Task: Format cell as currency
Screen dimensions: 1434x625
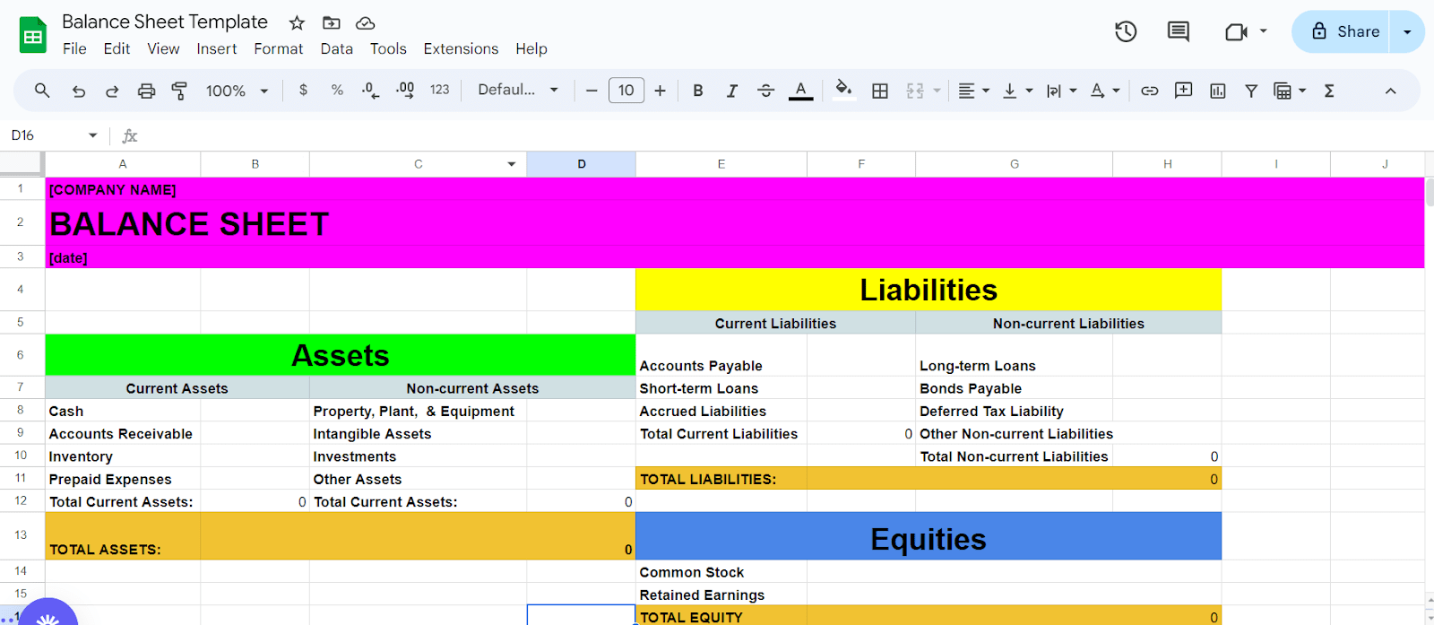Action: [x=303, y=90]
